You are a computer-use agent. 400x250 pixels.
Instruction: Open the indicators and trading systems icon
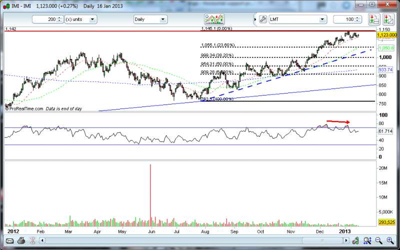(216, 19)
